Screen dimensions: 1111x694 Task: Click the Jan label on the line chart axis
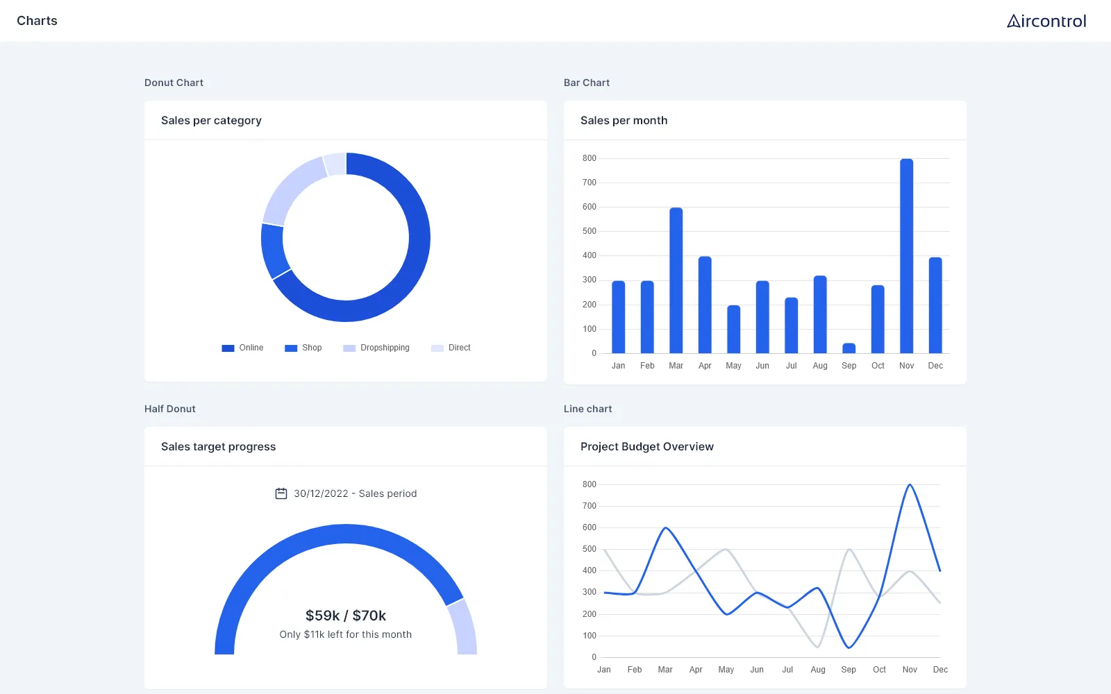[x=604, y=670]
